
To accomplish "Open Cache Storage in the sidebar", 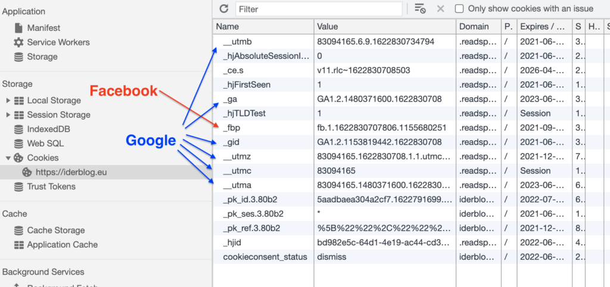I will point(55,230).
